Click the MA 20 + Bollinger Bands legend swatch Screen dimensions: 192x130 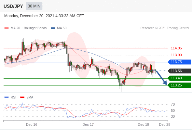pyautogui.click(x=7, y=28)
